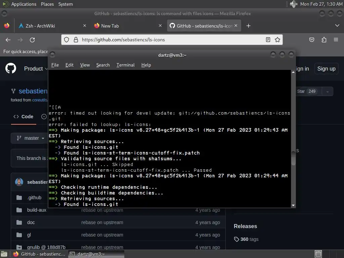Switch to Firefox GitHub taskbar button

pos(40,254)
